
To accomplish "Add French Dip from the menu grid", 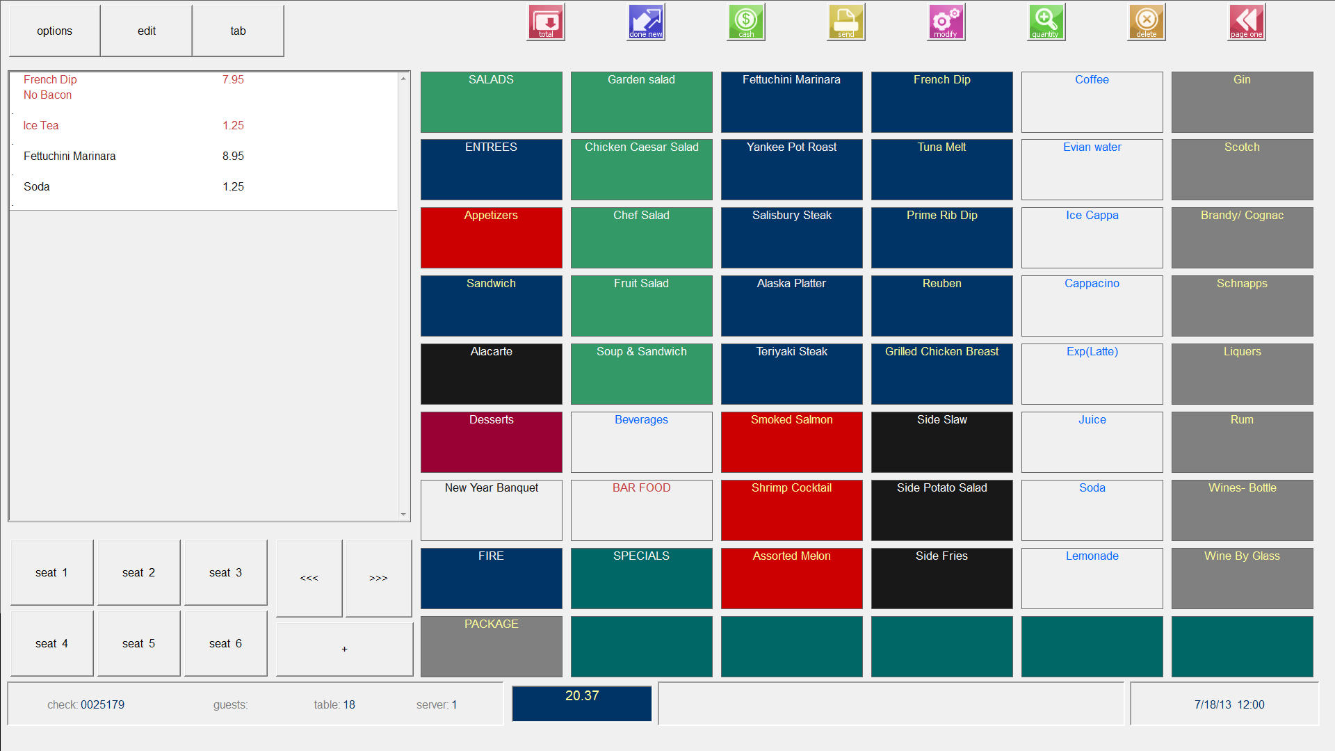I will pyautogui.click(x=942, y=102).
